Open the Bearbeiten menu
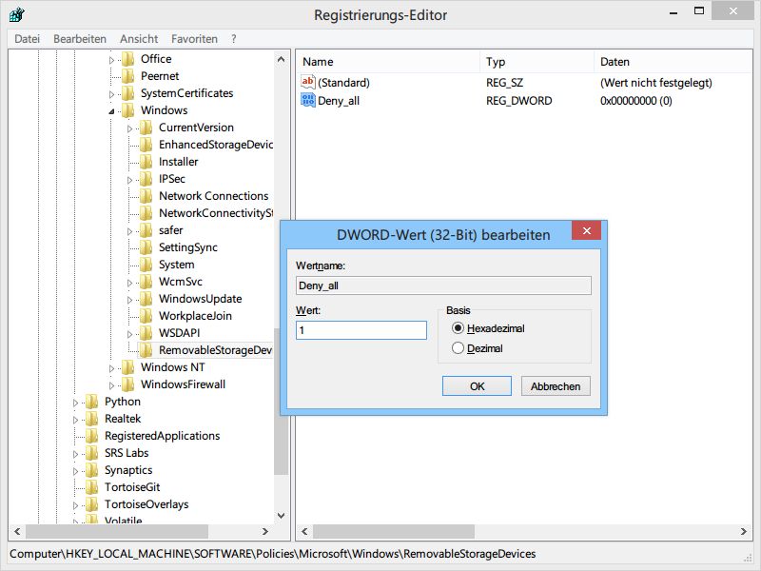This screenshot has height=571, width=761. tap(80, 39)
